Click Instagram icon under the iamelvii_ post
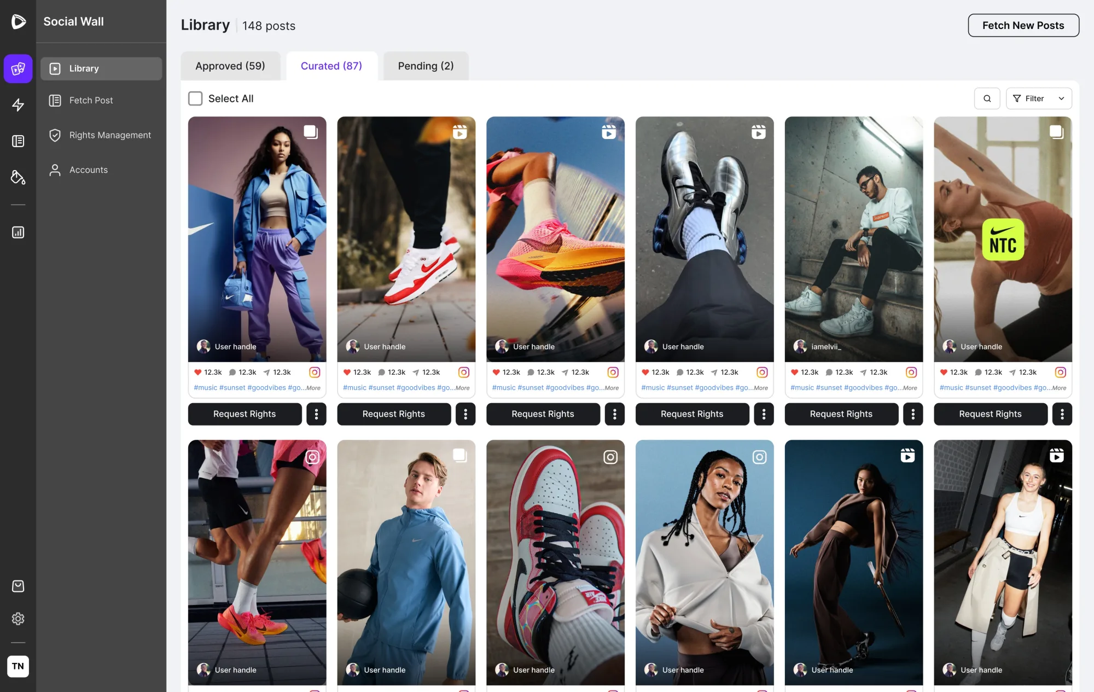 pyautogui.click(x=911, y=373)
